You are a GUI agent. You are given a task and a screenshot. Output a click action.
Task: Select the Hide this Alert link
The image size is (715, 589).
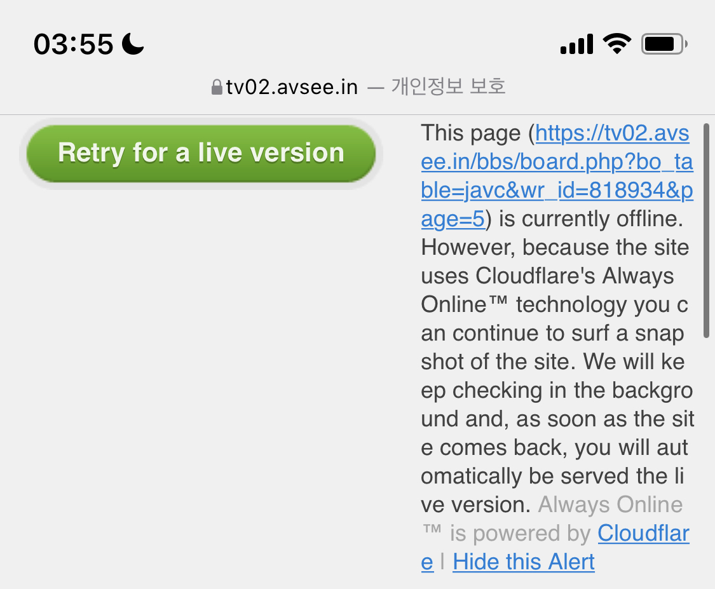[524, 562]
